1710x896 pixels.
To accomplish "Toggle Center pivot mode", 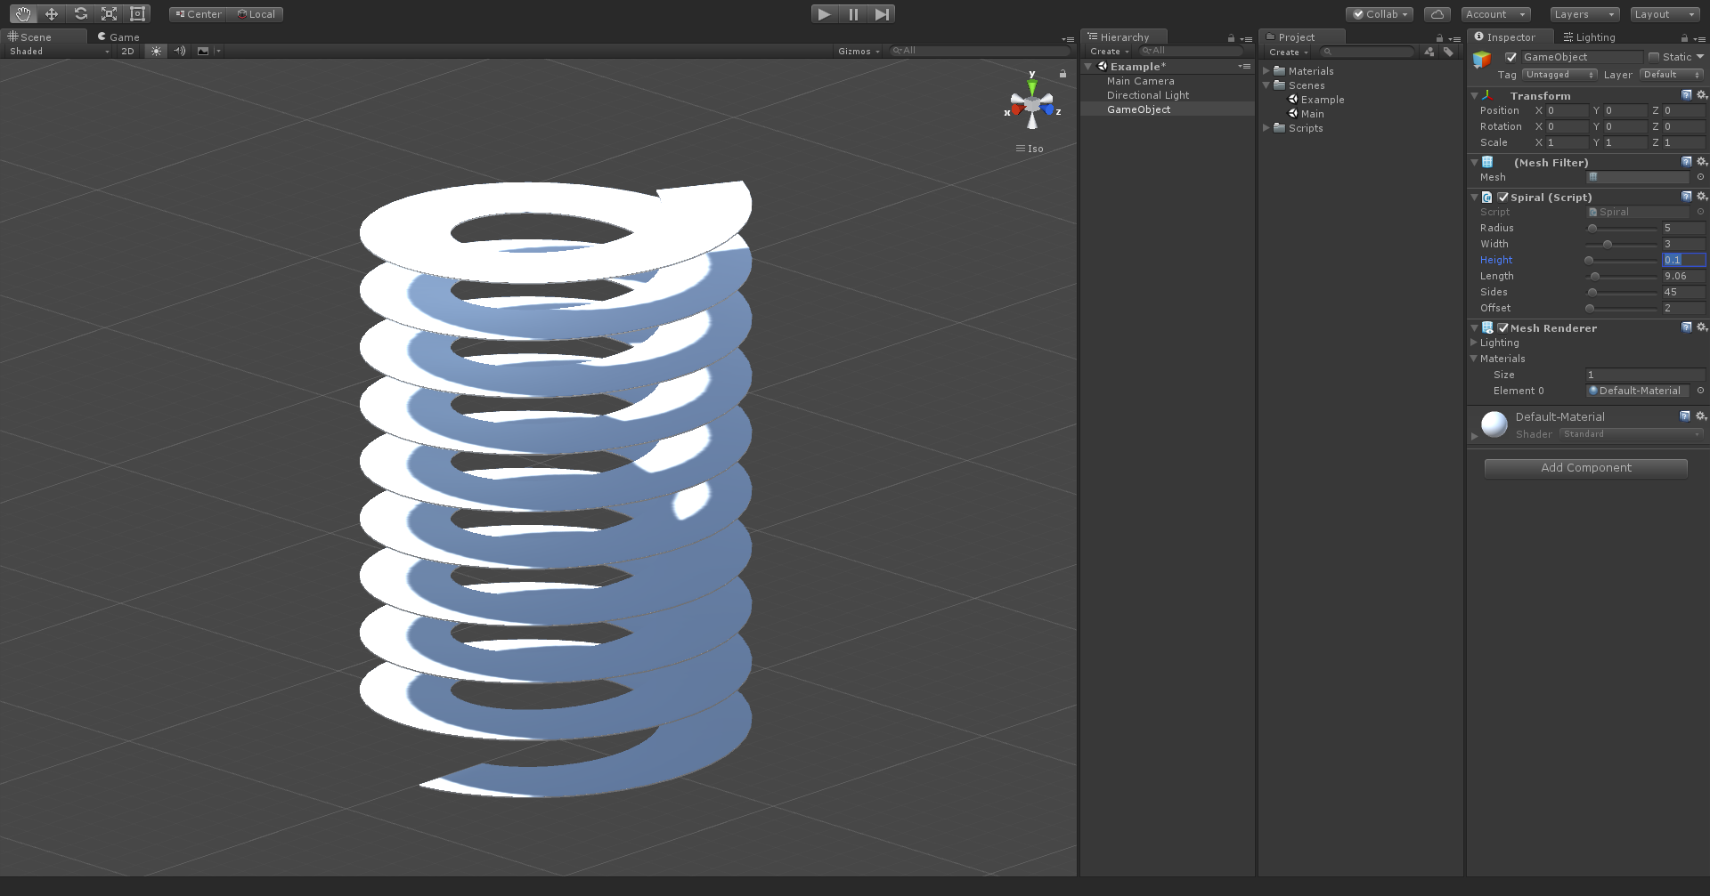I will coord(199,14).
